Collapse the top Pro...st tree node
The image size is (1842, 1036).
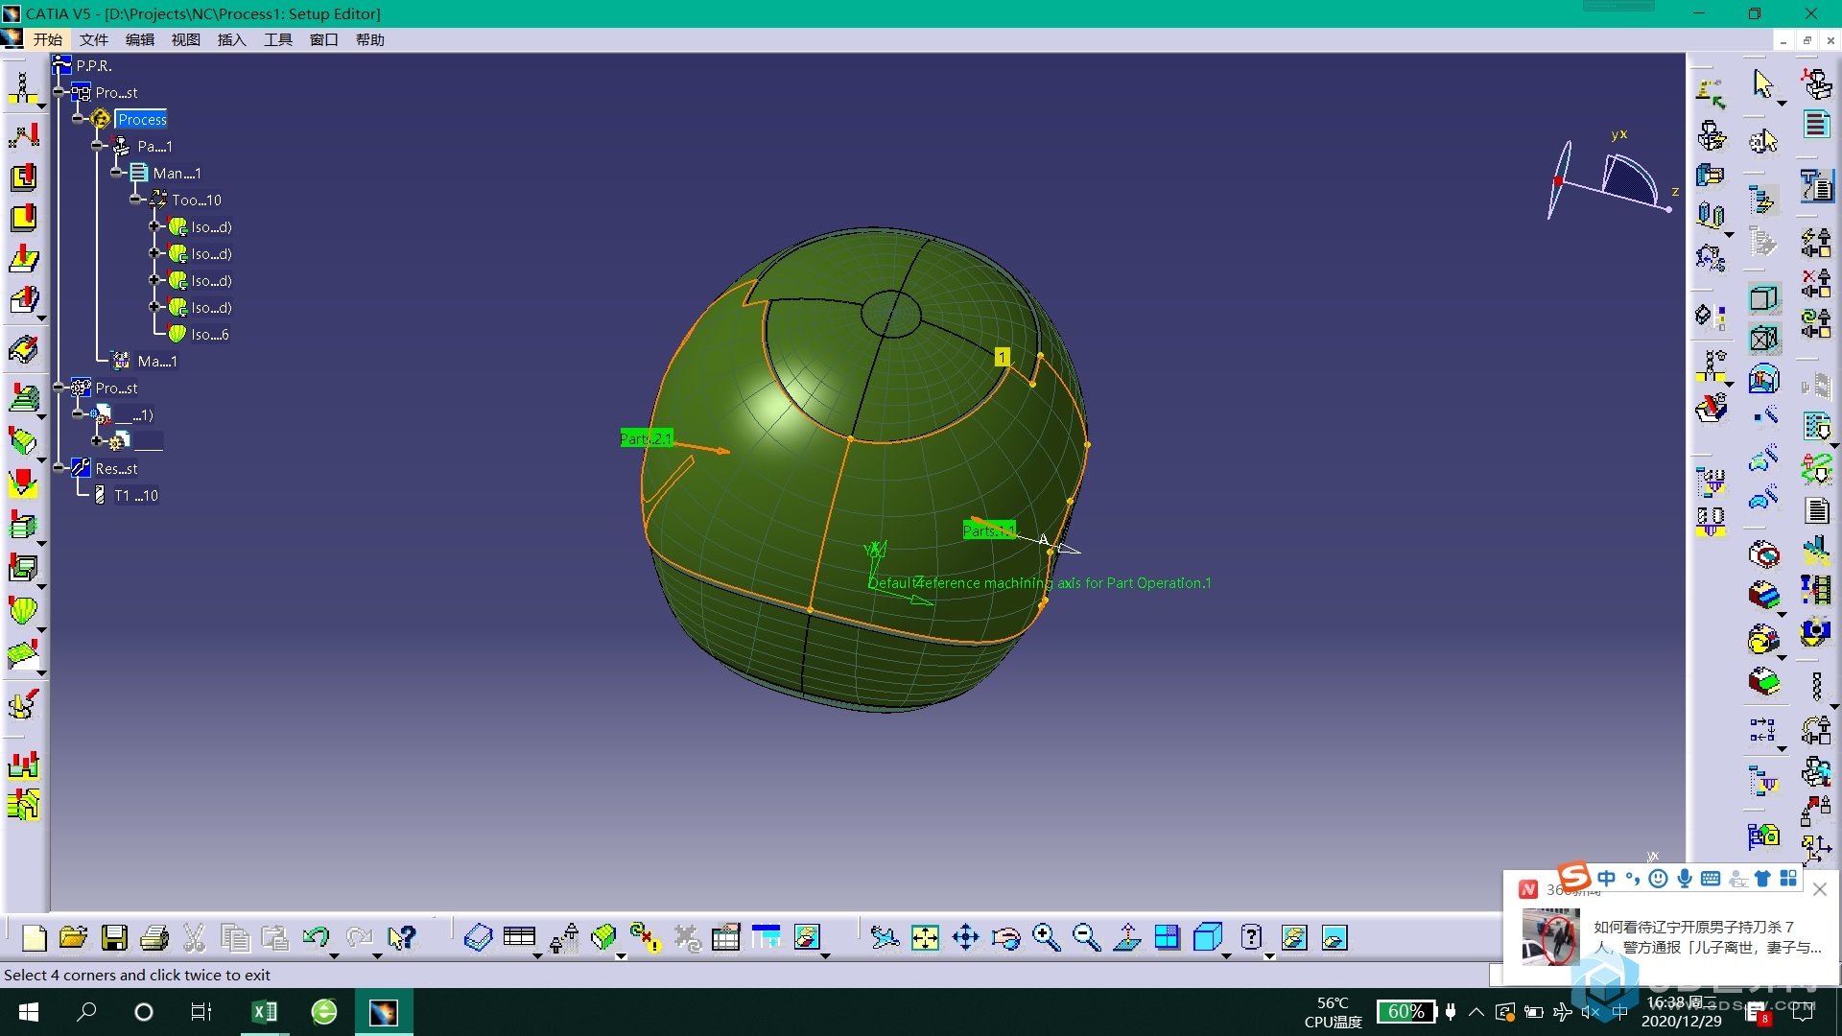(x=59, y=93)
